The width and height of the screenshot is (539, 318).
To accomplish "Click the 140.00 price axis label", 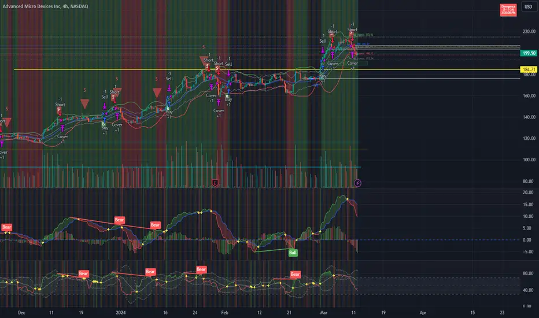I will (x=529, y=117).
